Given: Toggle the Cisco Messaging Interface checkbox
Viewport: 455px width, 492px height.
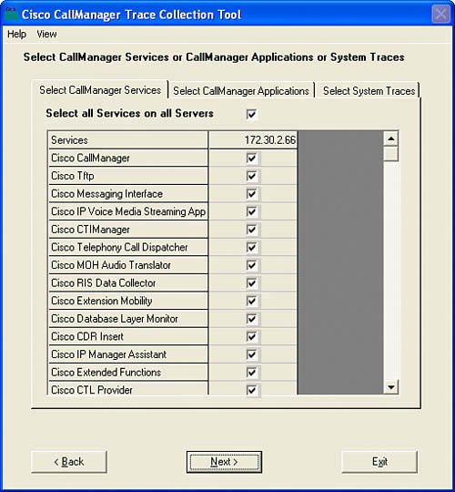Looking at the screenshot, I should 252,193.
